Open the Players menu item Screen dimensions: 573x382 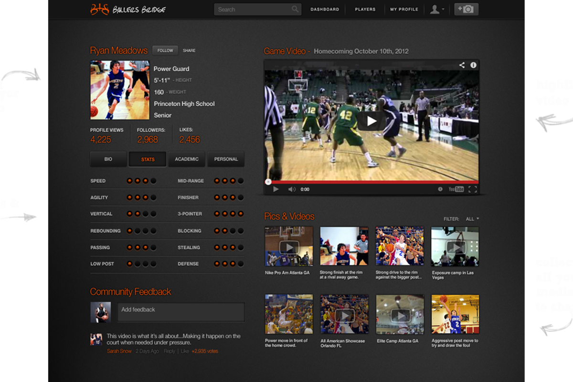click(365, 9)
